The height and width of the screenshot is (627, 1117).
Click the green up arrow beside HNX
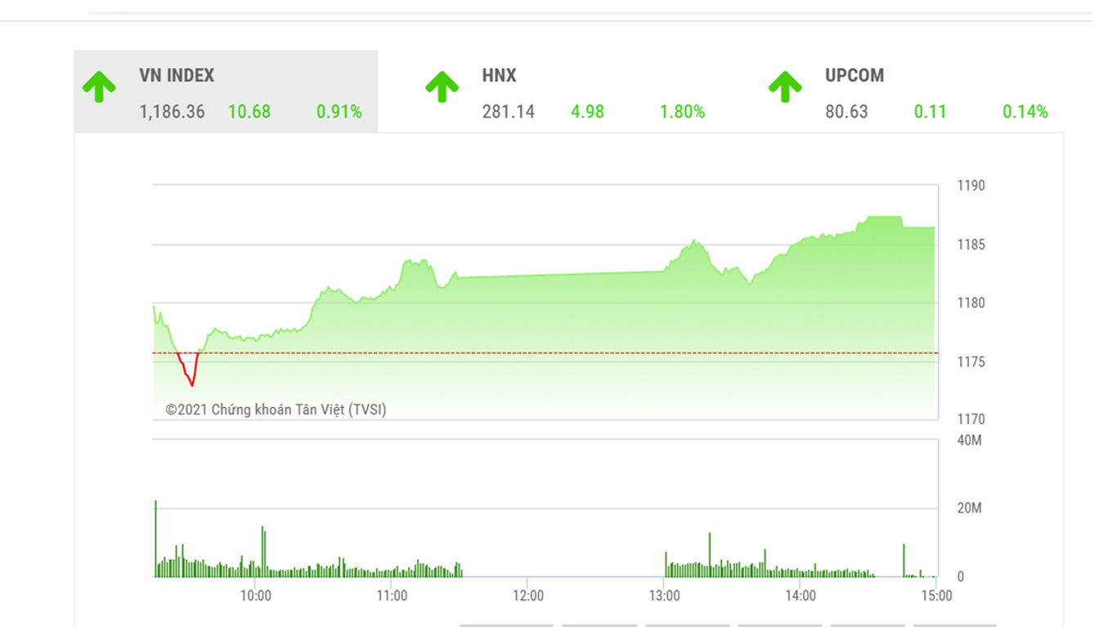(442, 87)
